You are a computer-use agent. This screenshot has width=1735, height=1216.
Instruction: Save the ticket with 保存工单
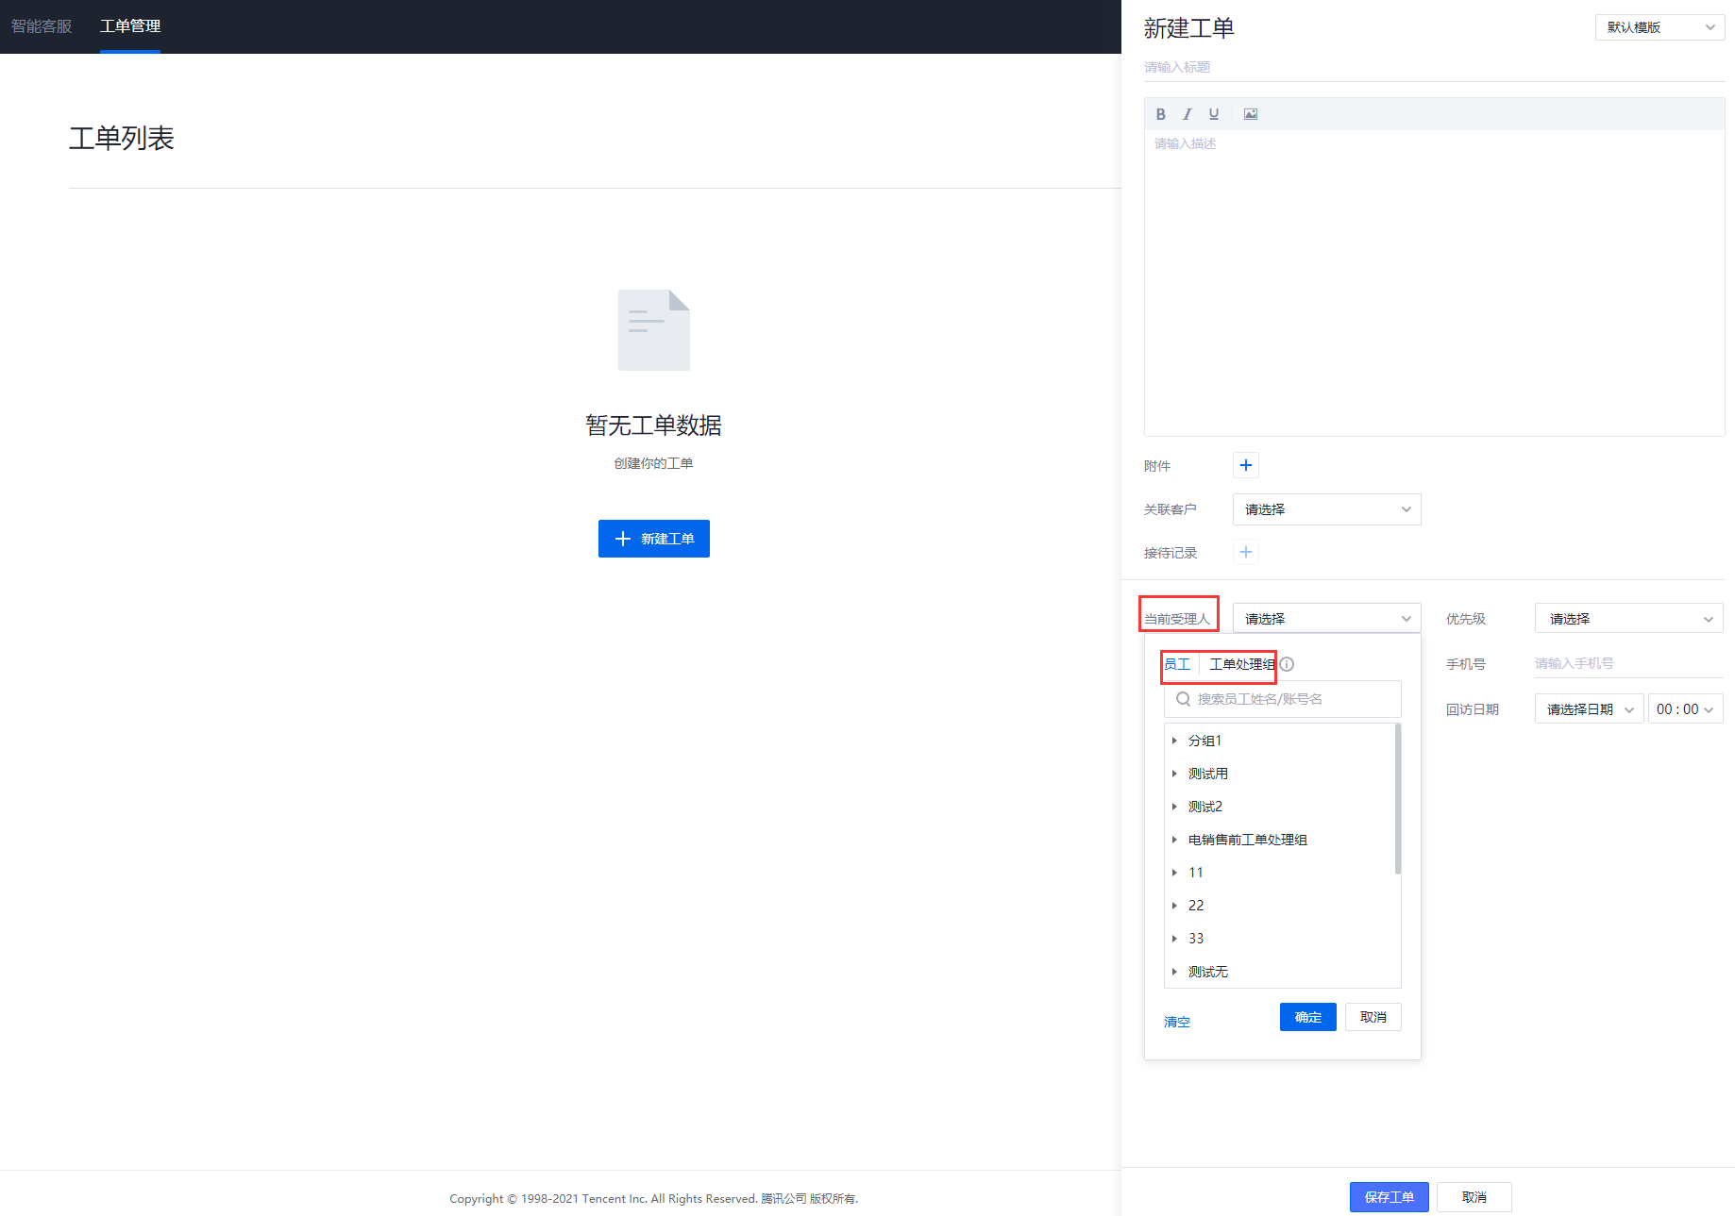[1389, 1197]
